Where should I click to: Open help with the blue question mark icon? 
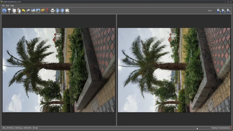pyautogui.click(x=62, y=10)
